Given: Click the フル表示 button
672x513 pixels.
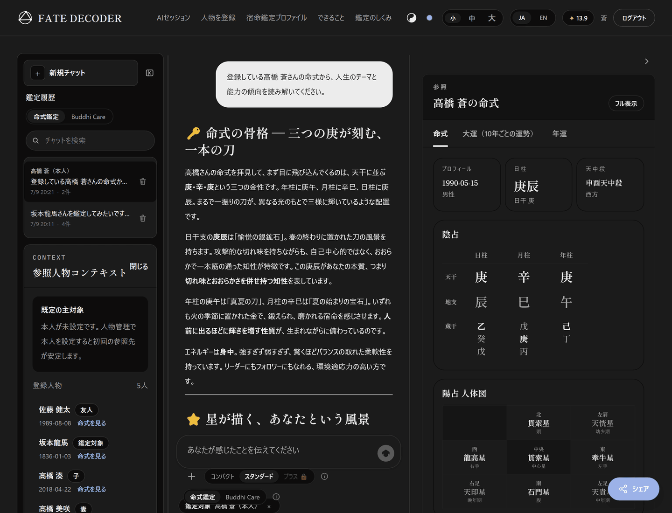Looking at the screenshot, I should point(626,104).
